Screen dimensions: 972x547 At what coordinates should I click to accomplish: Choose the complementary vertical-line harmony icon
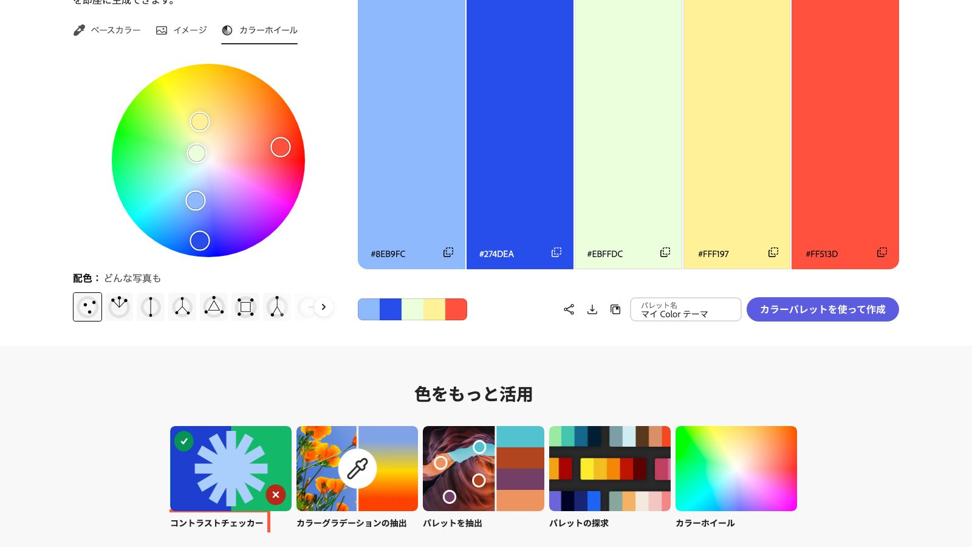point(151,307)
